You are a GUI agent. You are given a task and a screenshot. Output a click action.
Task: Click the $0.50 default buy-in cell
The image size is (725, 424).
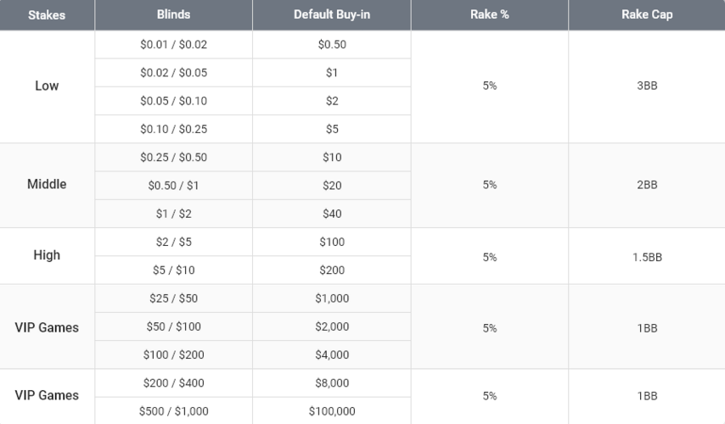coord(332,44)
